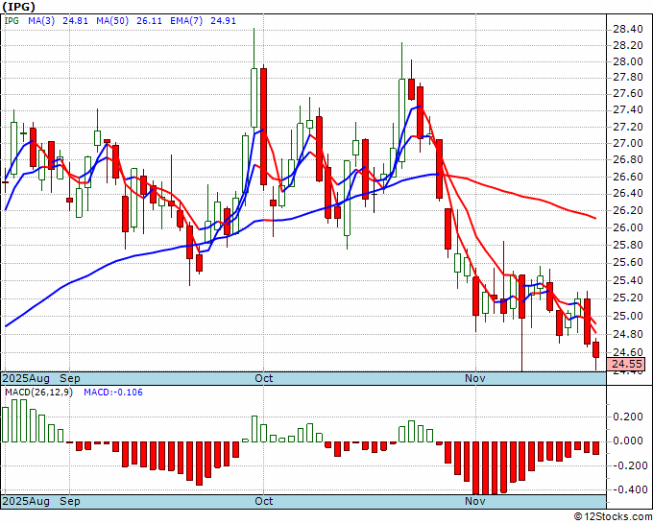Click the 28.00 price axis label
Screen dimensions: 653x524
pos(628,61)
